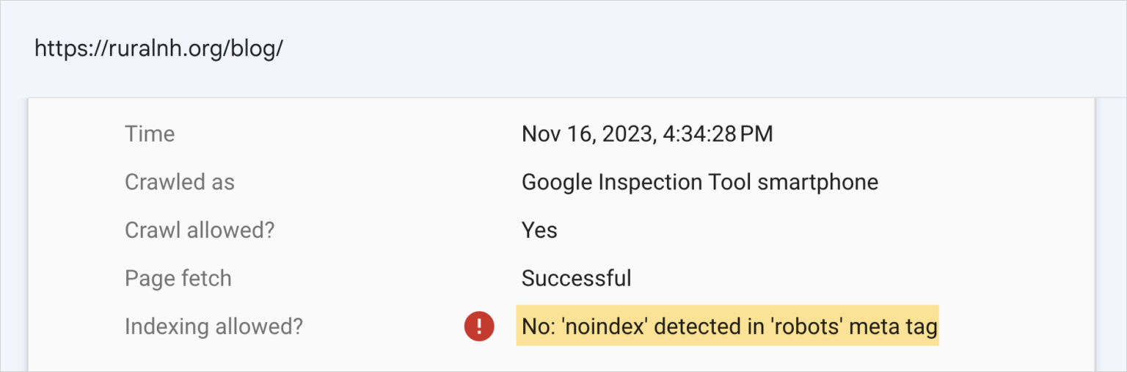Click the "Indexing allowed?" label
This screenshot has height=372, width=1127.
[x=214, y=327]
